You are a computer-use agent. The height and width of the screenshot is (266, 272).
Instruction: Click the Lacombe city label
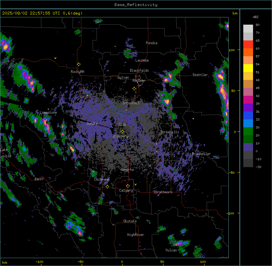pos(142,60)
